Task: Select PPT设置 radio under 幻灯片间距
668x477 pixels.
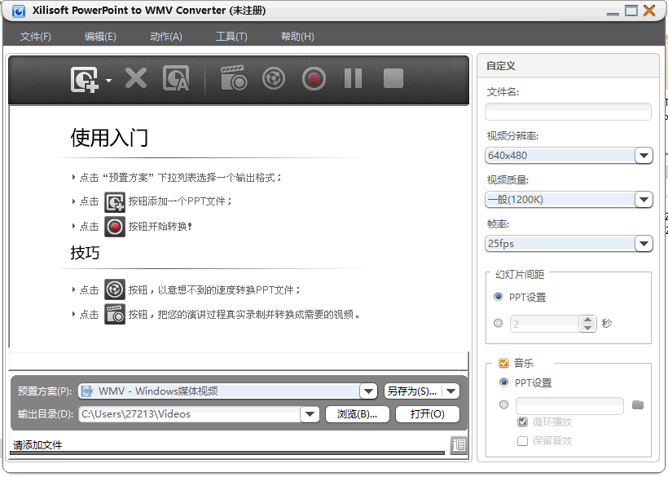Action: point(498,297)
